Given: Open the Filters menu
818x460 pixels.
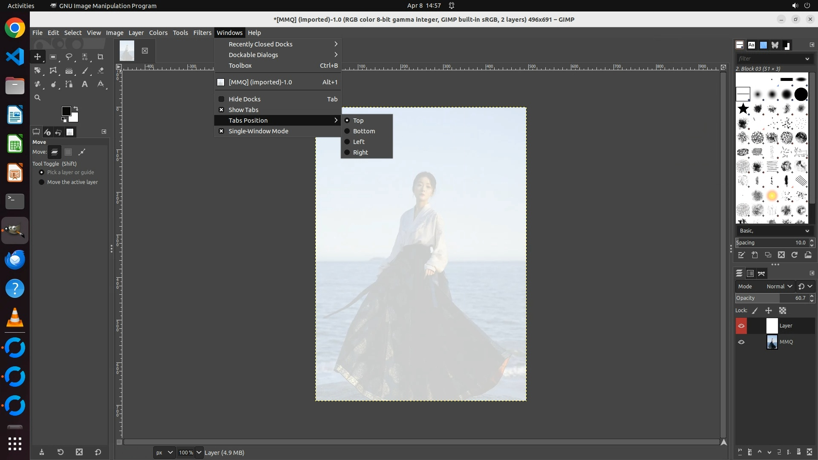Looking at the screenshot, I should 202,33.
